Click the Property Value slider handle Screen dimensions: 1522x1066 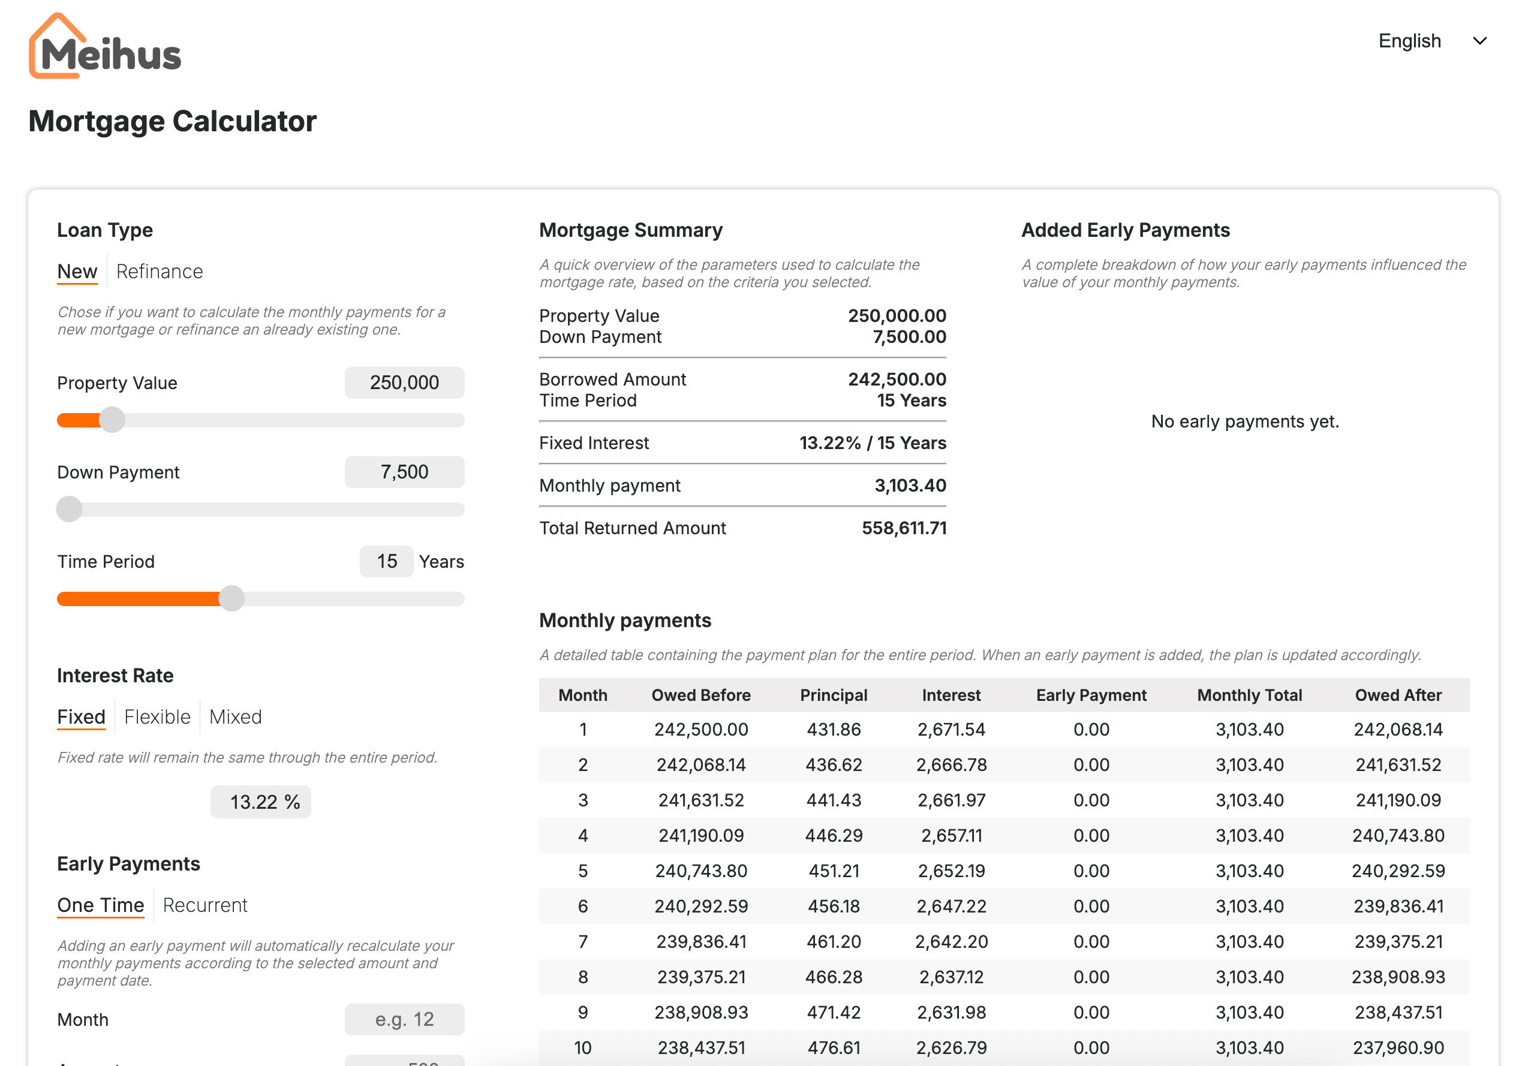(112, 420)
